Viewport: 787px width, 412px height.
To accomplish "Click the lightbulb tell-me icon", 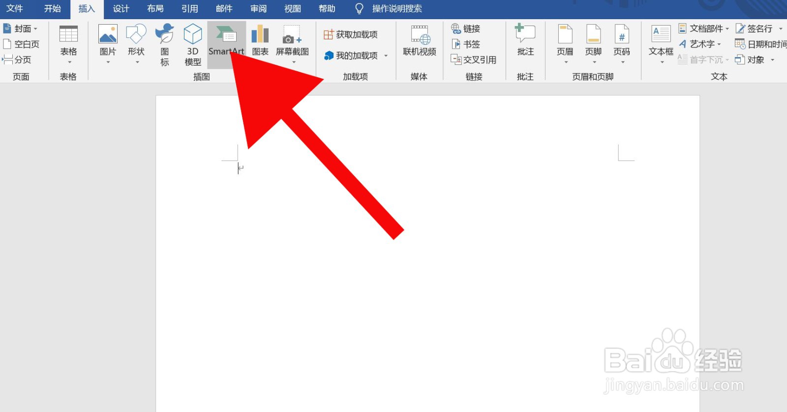I will 360,9.
